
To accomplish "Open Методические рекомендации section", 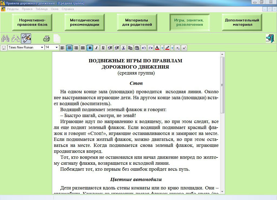I will tap(85, 22).
